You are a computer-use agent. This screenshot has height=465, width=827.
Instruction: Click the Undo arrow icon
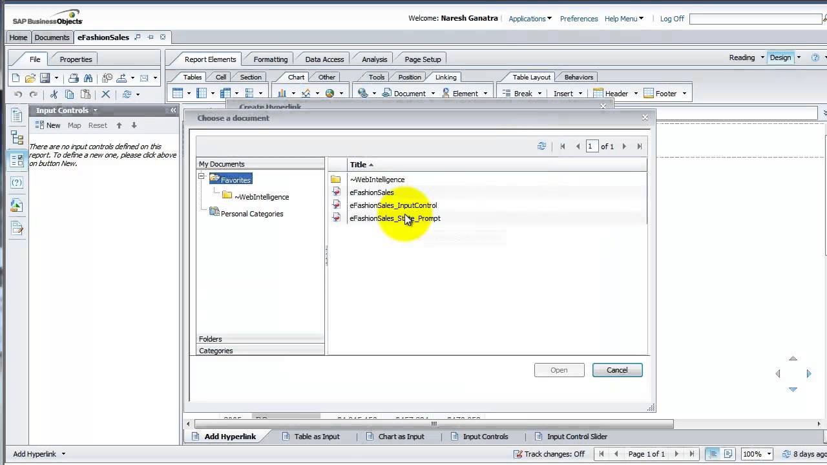click(18, 94)
